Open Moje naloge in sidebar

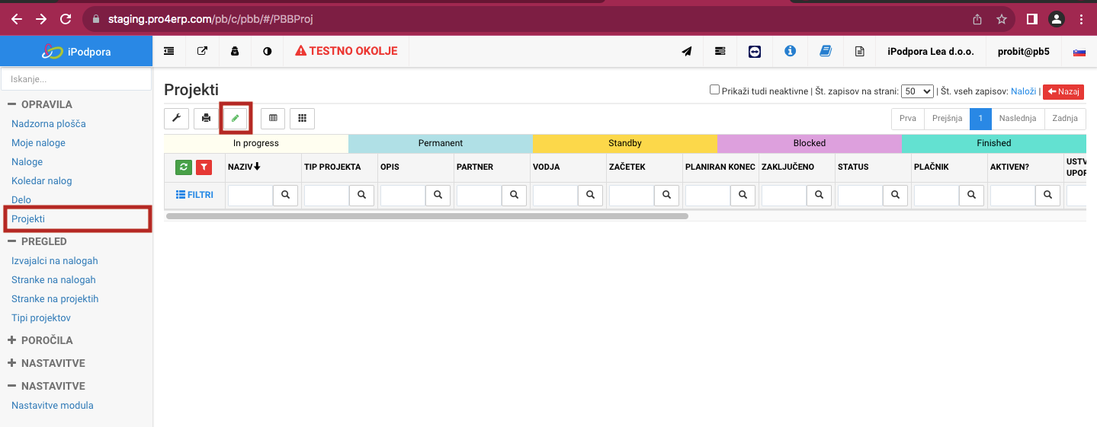(x=38, y=142)
